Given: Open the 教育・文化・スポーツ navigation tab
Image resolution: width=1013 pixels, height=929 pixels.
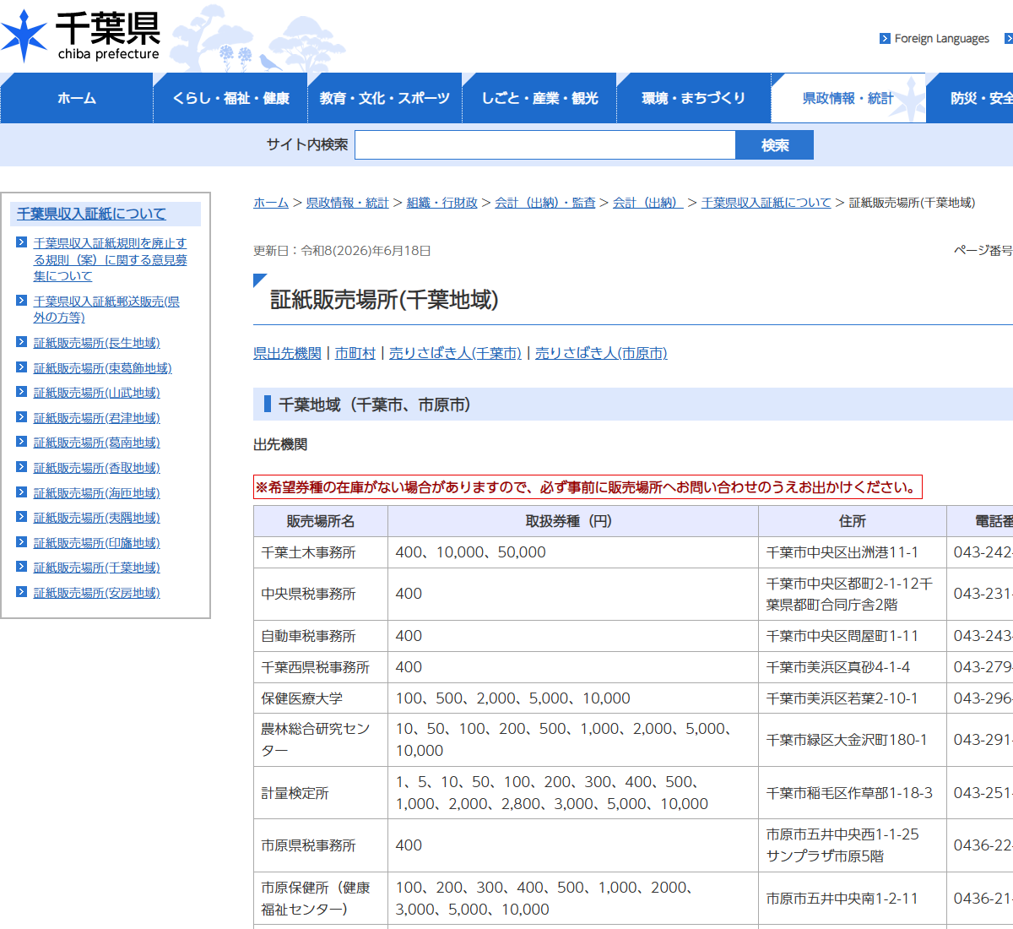Looking at the screenshot, I should (x=385, y=98).
